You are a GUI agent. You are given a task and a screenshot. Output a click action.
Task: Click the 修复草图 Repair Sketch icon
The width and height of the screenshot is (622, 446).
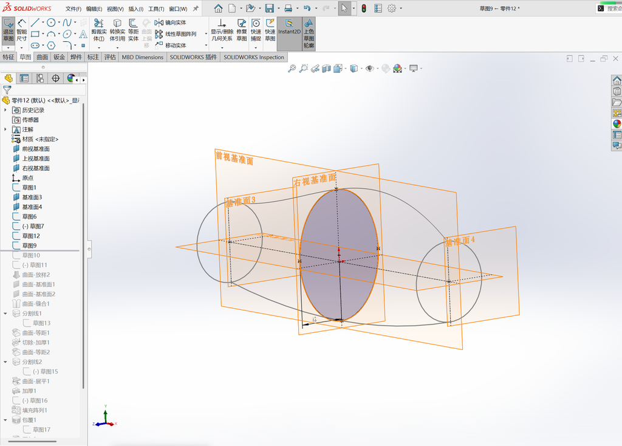coord(242,30)
